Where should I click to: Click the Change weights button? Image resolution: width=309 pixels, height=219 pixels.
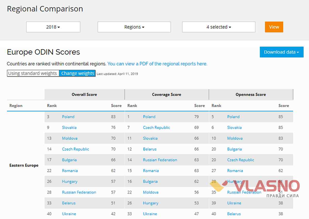coord(78,73)
